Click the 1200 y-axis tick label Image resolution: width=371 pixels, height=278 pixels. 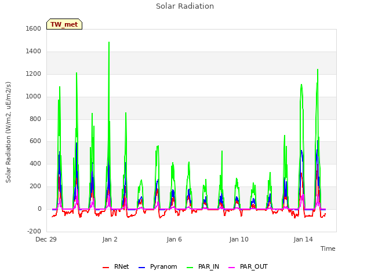click(x=34, y=74)
